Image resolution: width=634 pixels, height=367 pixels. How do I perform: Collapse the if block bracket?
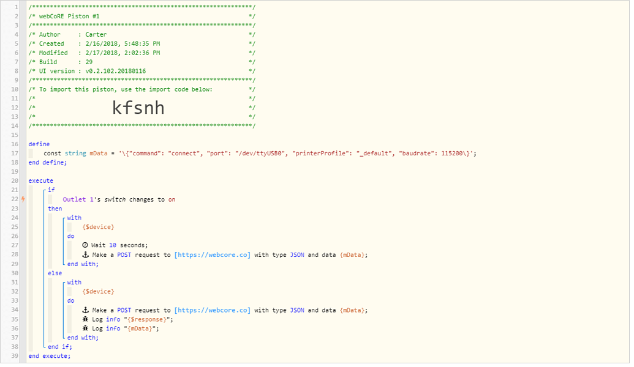45,190
